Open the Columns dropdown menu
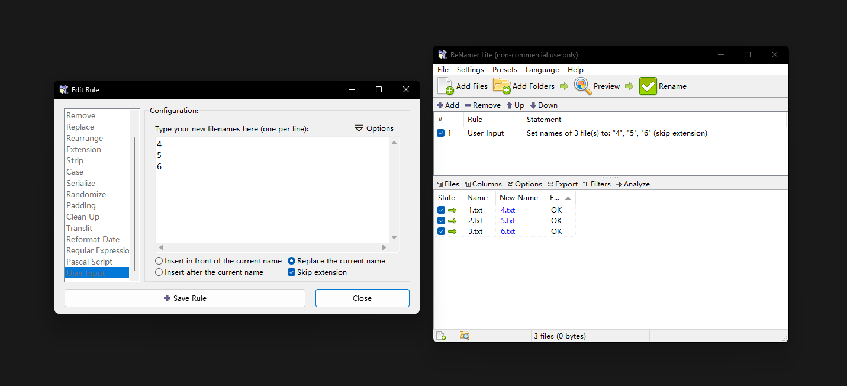This screenshot has width=847, height=386. (x=483, y=184)
